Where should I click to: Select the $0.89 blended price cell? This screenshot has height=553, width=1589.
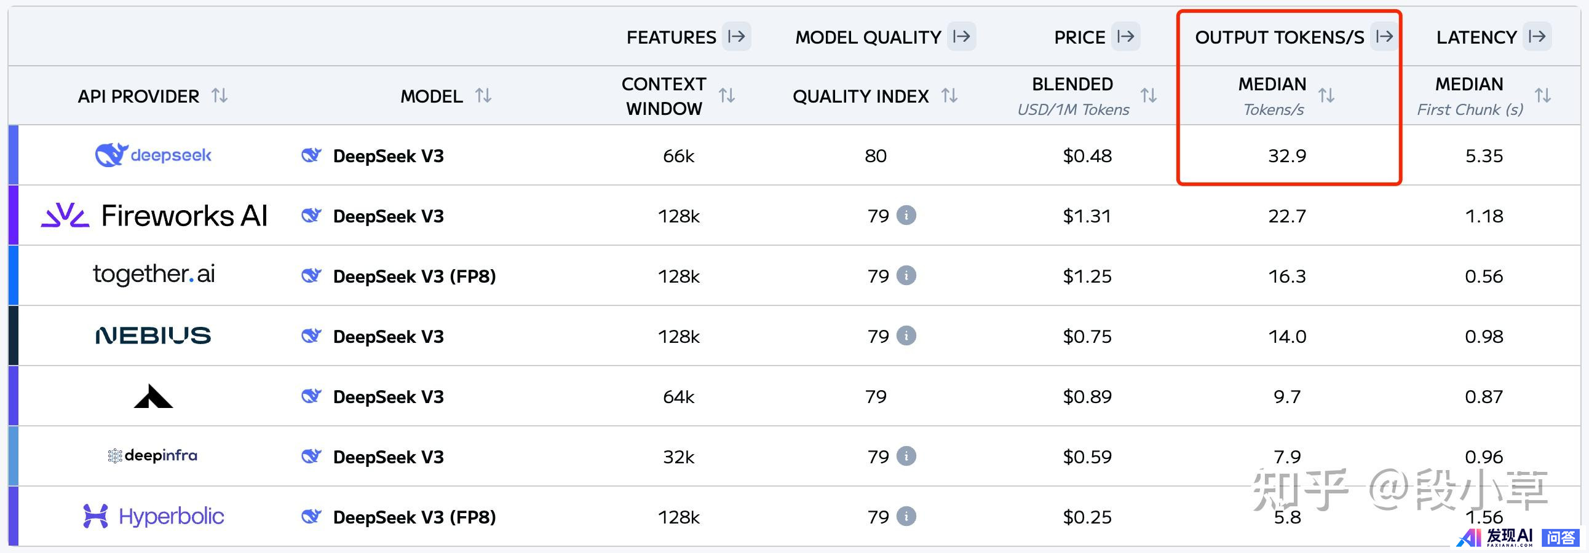coord(1087,396)
